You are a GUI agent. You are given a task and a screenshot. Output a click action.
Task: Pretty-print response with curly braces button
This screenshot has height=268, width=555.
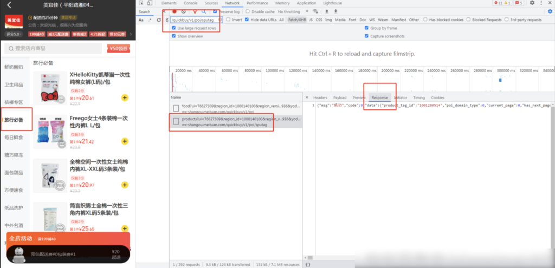point(308,264)
